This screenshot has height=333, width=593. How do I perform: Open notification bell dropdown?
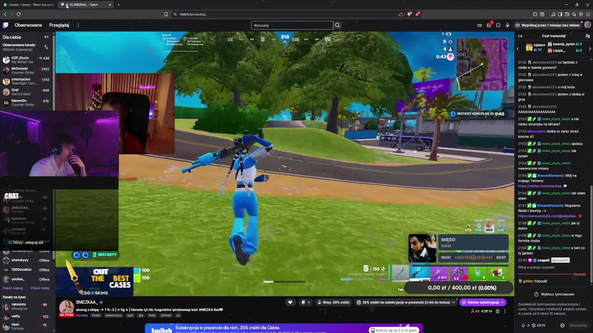(x=305, y=302)
